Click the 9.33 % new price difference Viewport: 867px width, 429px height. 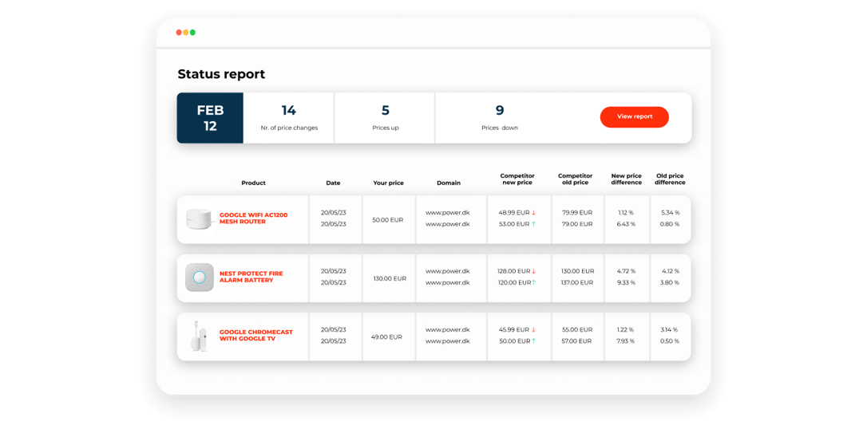626,283
